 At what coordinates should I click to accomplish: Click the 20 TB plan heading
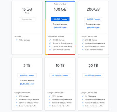tap(93, 66)
